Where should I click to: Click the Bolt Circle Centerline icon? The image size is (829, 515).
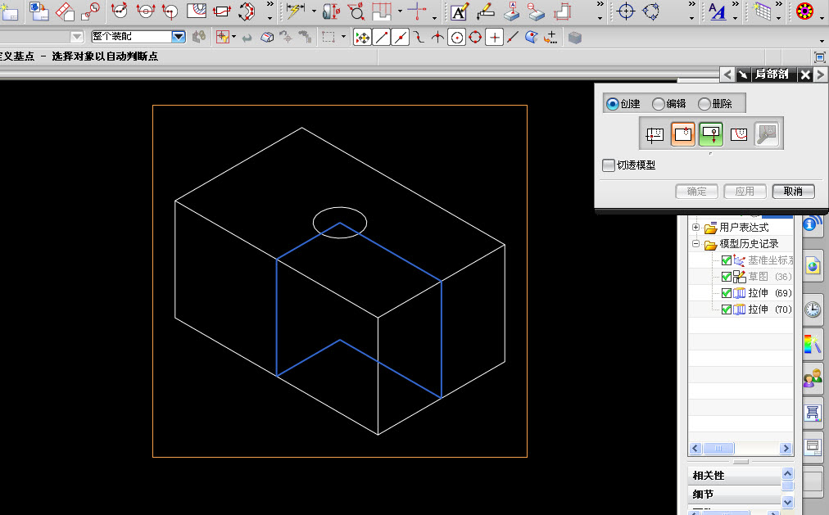650,11
